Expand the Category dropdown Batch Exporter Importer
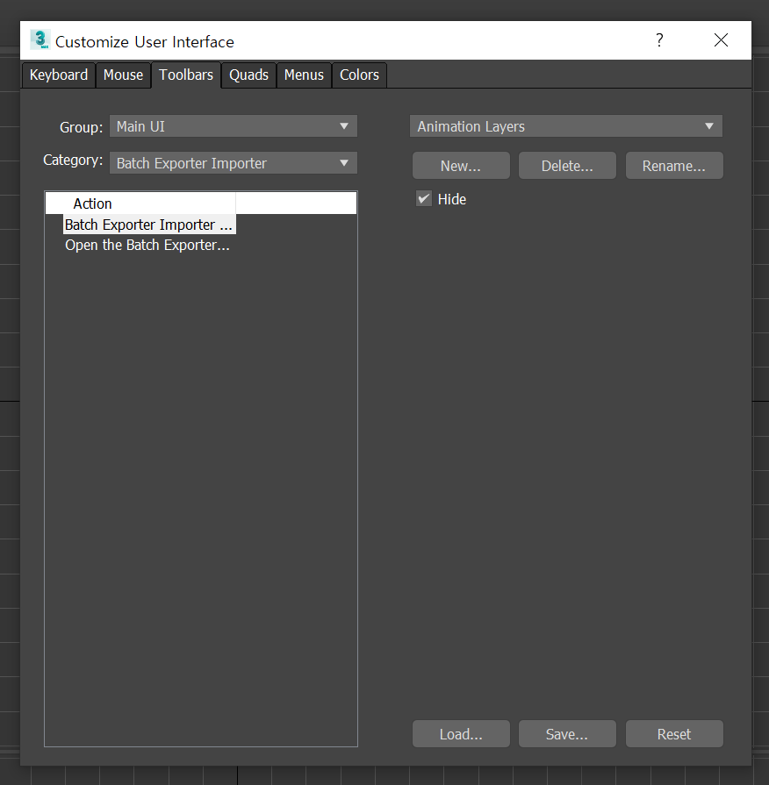Image resolution: width=769 pixels, height=785 pixels. (x=234, y=163)
